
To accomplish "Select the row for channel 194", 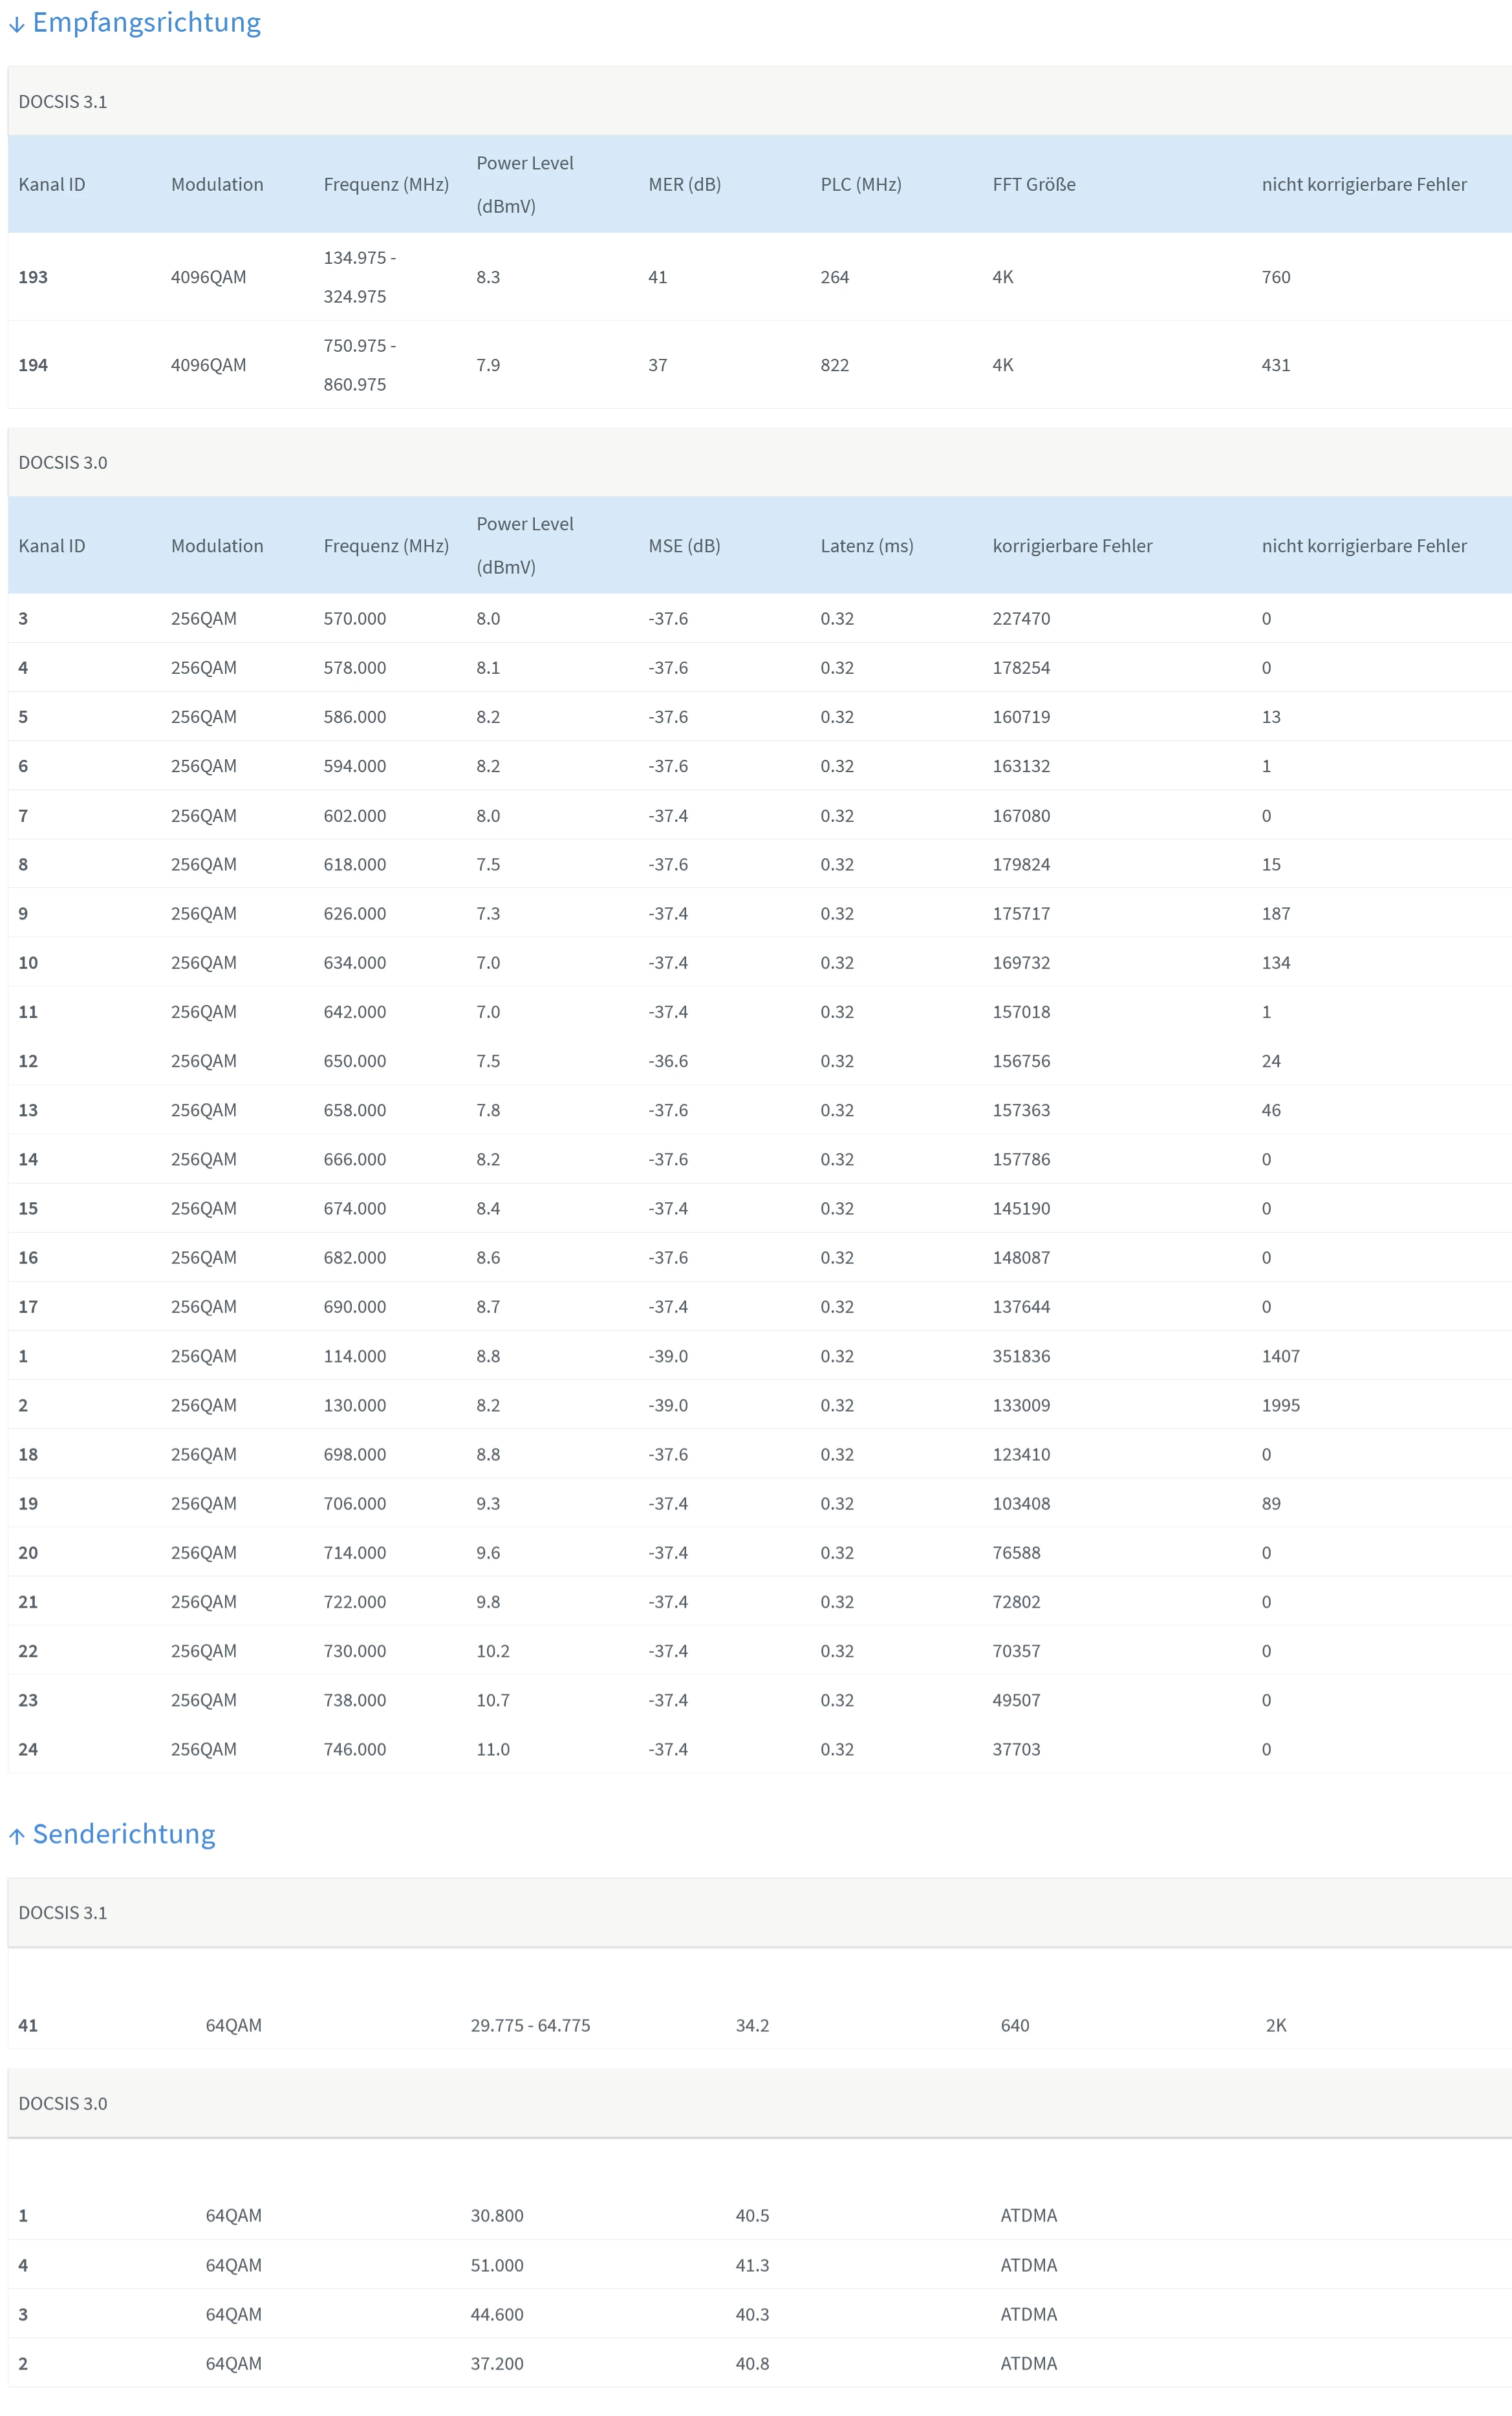I will click(33, 365).
